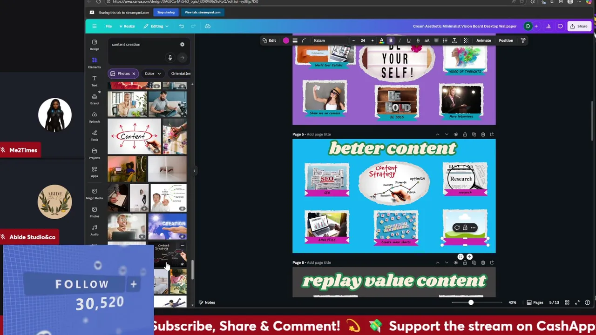Image resolution: width=596 pixels, height=335 pixels.
Task: Open text spacing options
Action: click(x=454, y=40)
